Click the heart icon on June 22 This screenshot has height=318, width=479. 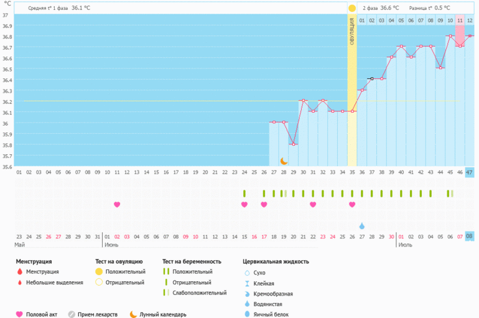(x=313, y=204)
